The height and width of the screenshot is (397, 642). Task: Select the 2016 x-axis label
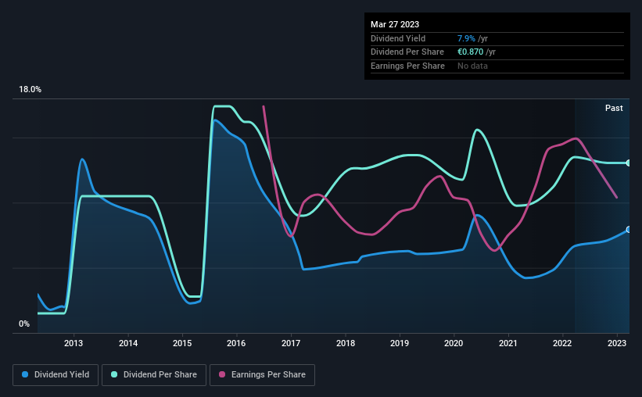tap(236, 343)
